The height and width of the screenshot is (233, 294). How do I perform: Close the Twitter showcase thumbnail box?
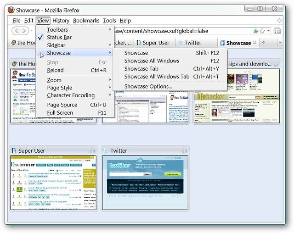click(x=184, y=151)
